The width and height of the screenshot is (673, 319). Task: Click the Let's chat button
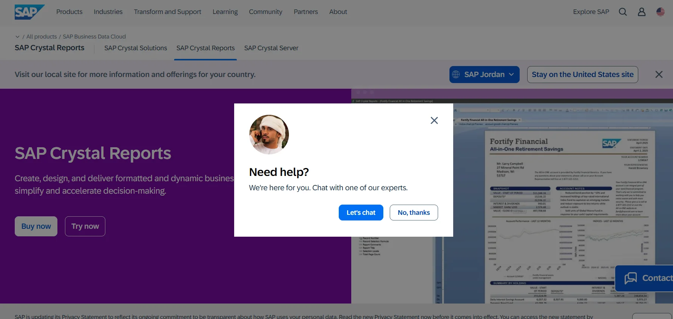point(361,213)
